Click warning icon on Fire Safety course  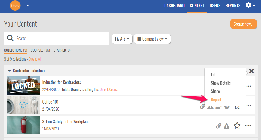click(x=226, y=126)
